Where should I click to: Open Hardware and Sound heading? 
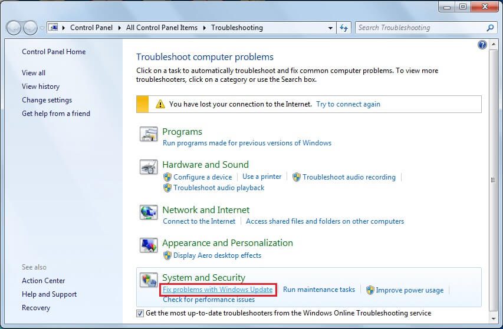coord(205,165)
